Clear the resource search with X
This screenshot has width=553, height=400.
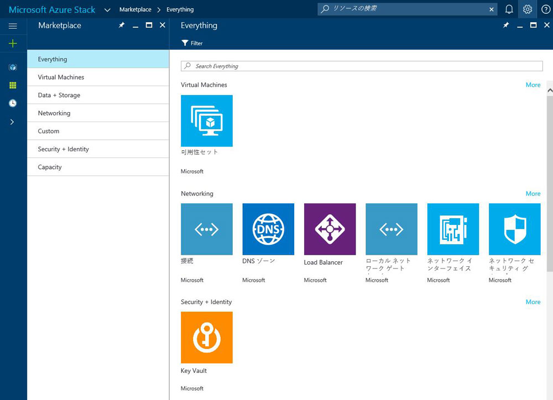(491, 9)
